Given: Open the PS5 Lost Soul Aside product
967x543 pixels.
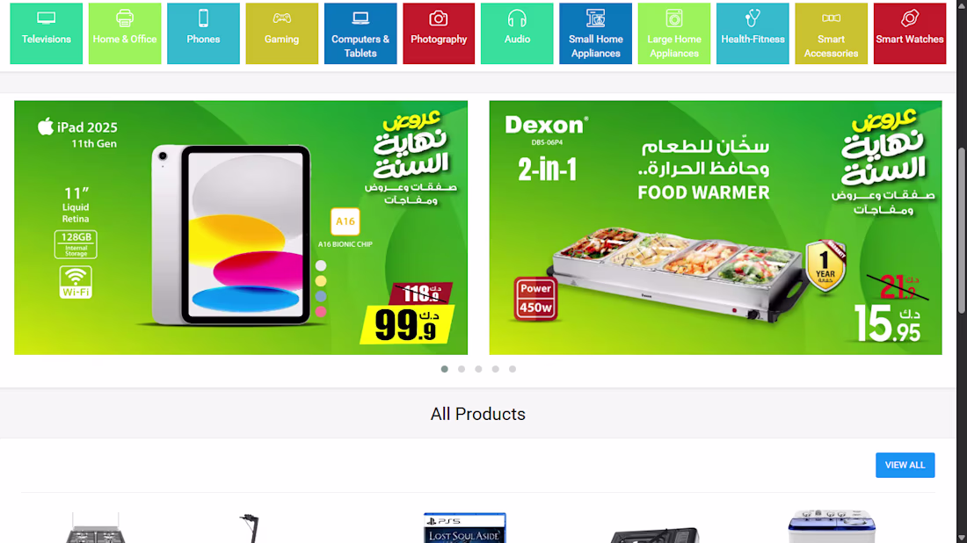Looking at the screenshot, I should point(464,527).
